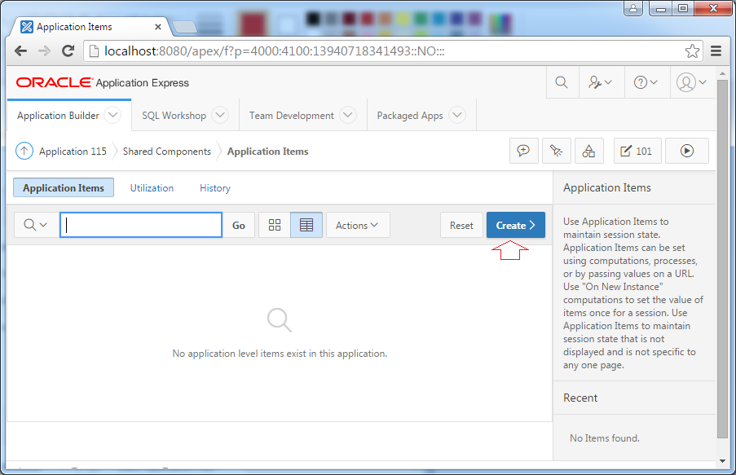
Task: Switch to the Utilization tab
Action: click(152, 188)
